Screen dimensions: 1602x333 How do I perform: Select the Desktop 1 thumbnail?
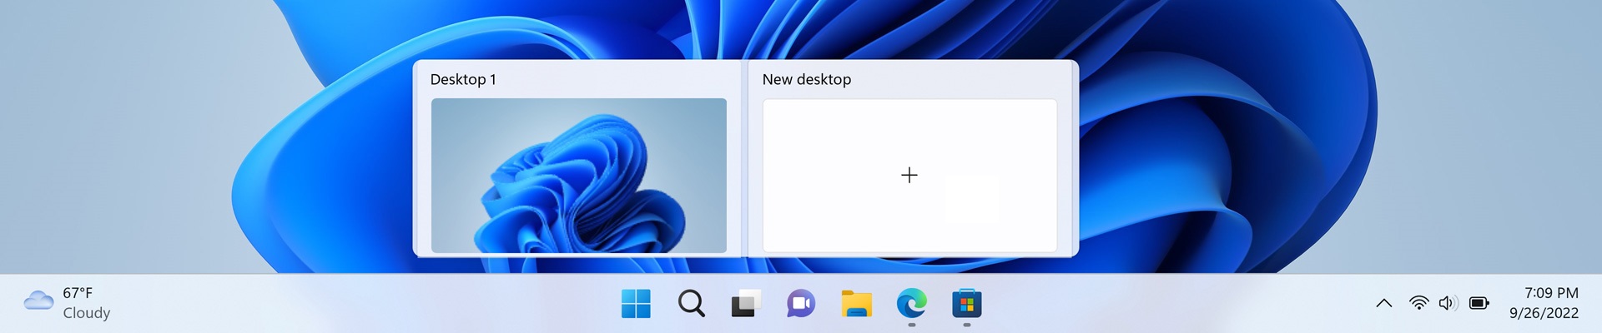578,175
